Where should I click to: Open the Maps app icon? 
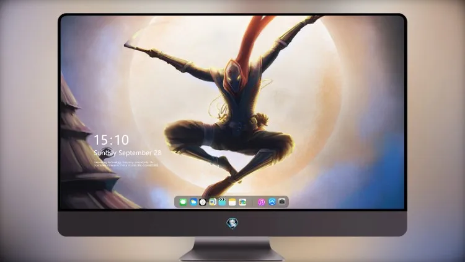click(x=212, y=202)
